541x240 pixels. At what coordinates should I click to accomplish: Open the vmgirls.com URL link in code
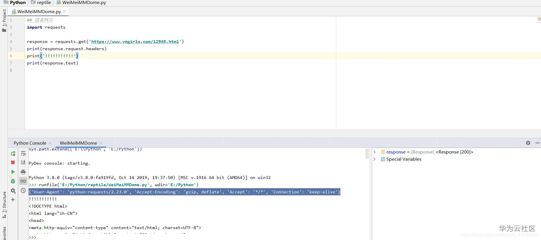[135, 42]
